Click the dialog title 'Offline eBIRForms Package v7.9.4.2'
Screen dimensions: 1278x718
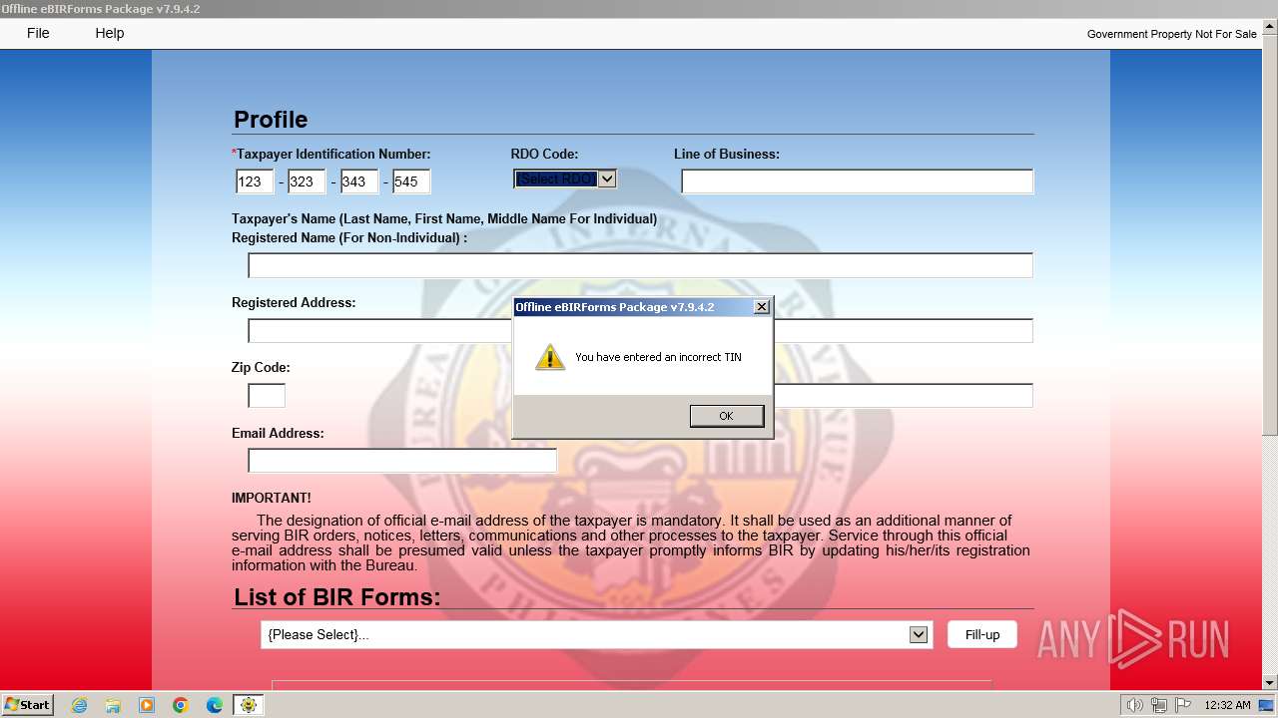click(x=615, y=307)
